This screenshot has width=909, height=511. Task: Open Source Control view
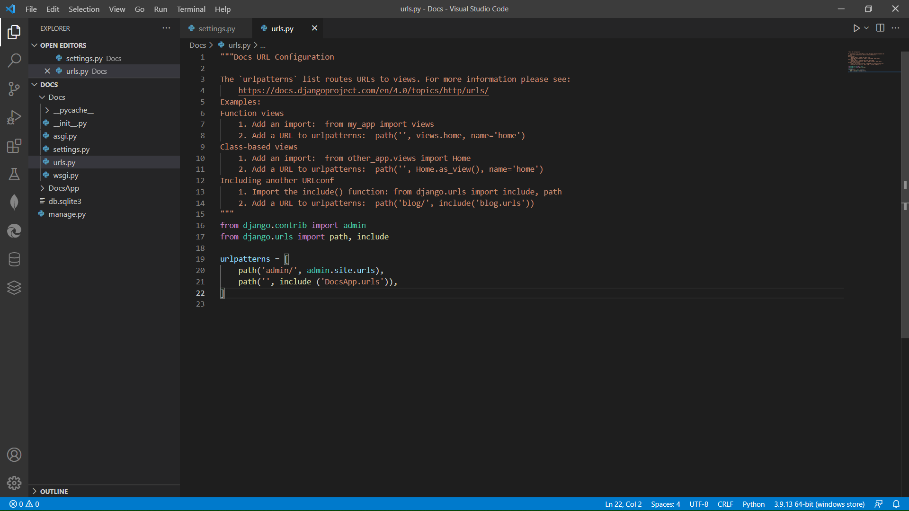point(14,88)
